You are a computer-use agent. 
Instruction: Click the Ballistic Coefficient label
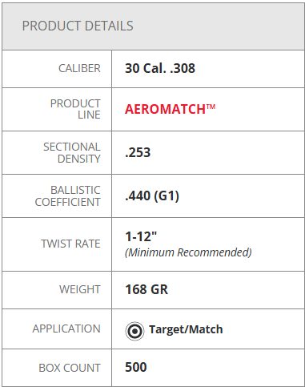(68, 196)
